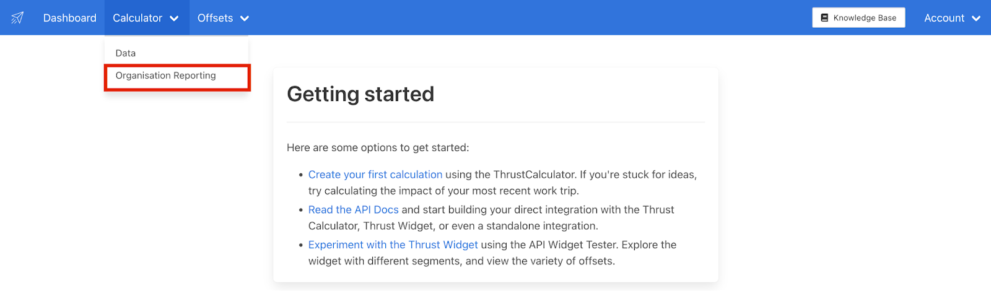Expand the Offsets dropdown chevron
Viewport: 991px width, 291px height.
point(245,19)
